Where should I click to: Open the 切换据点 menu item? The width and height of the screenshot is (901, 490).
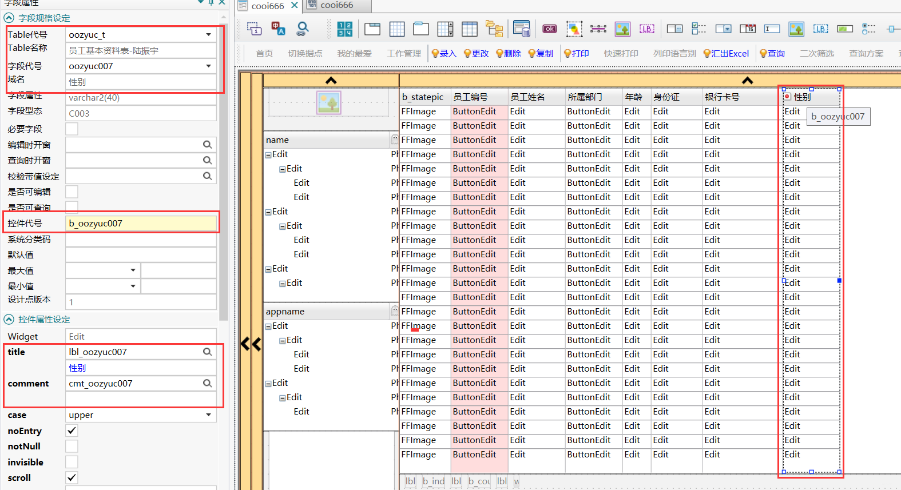(x=305, y=53)
